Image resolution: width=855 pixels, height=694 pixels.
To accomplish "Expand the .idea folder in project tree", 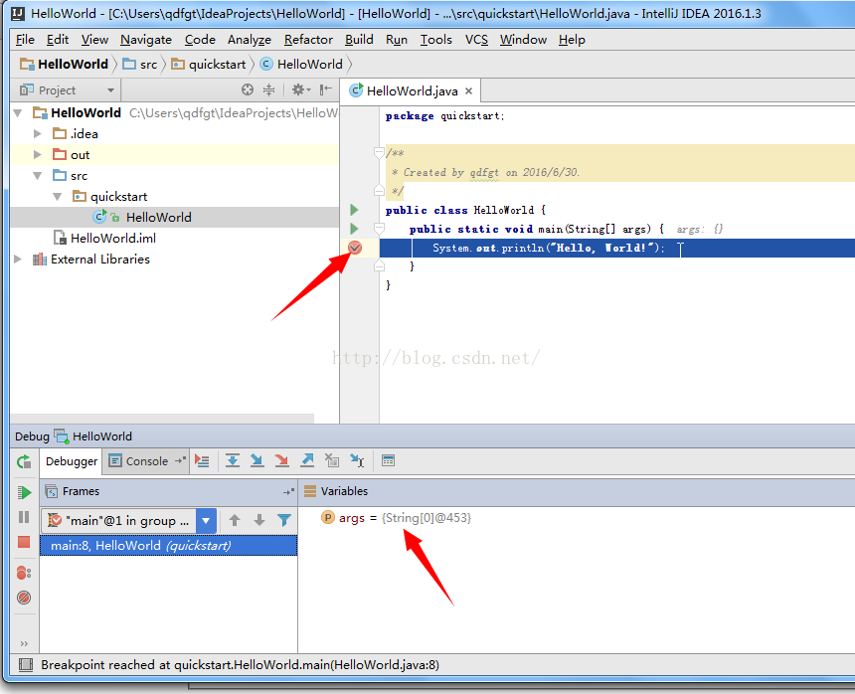I will click(x=38, y=133).
